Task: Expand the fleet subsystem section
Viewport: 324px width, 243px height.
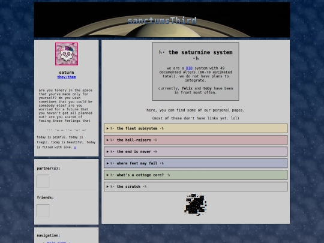Action: tap(196, 128)
